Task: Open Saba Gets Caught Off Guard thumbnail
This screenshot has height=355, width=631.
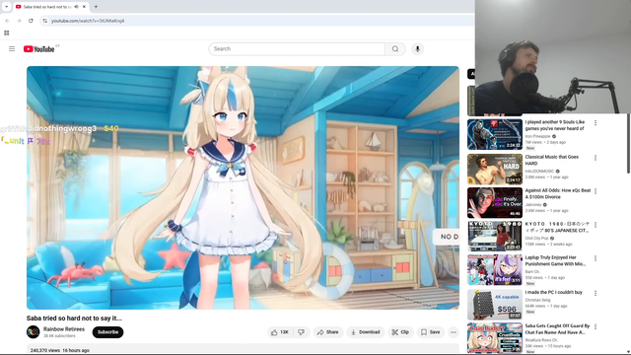Action: [495, 338]
